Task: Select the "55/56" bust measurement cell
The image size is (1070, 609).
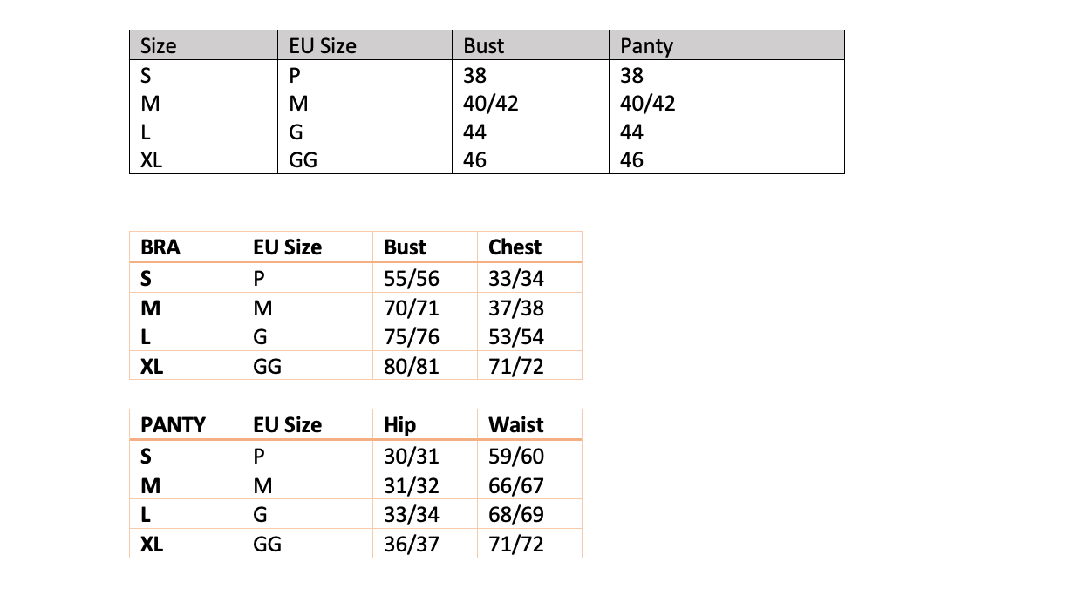Action: [411, 278]
